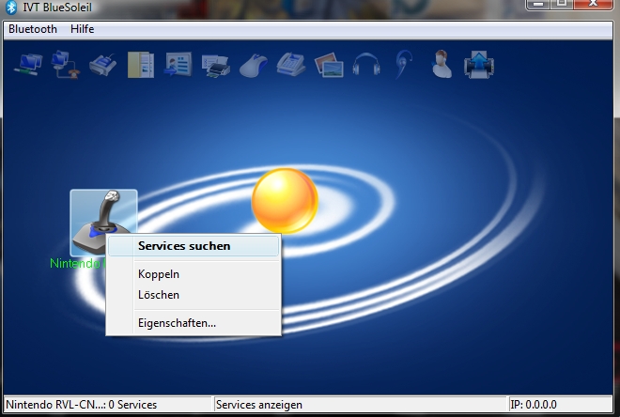This screenshot has width=620, height=417.
Task: Choose 'Services suchen' from context menu
Action: 184,246
